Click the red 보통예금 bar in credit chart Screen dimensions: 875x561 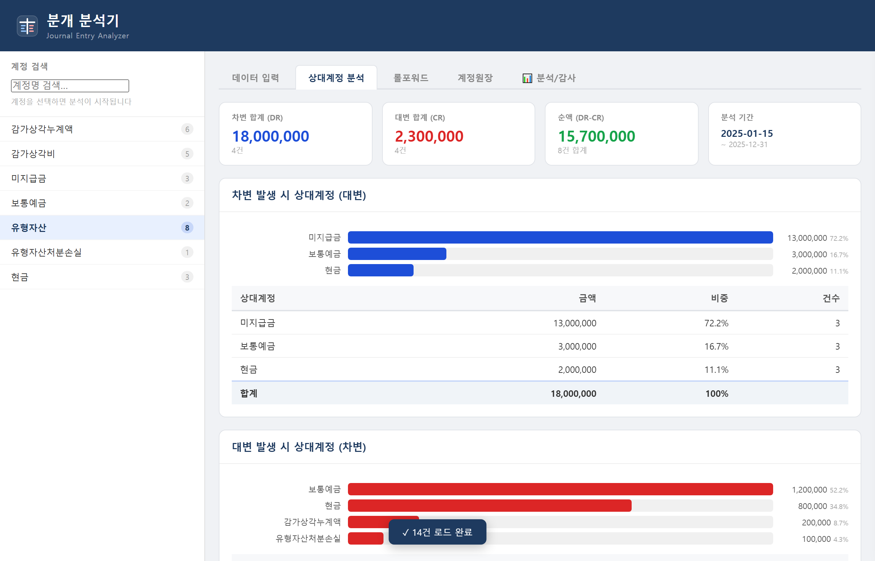(560, 489)
